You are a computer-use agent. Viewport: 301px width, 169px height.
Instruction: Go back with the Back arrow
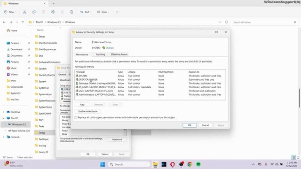pos(4,22)
